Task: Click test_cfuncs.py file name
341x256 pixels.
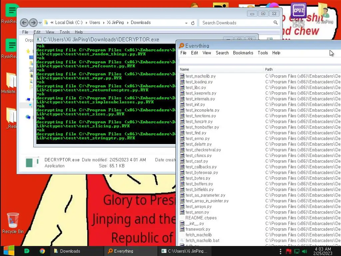Action: click(x=198, y=155)
